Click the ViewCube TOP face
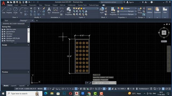 [164, 33]
